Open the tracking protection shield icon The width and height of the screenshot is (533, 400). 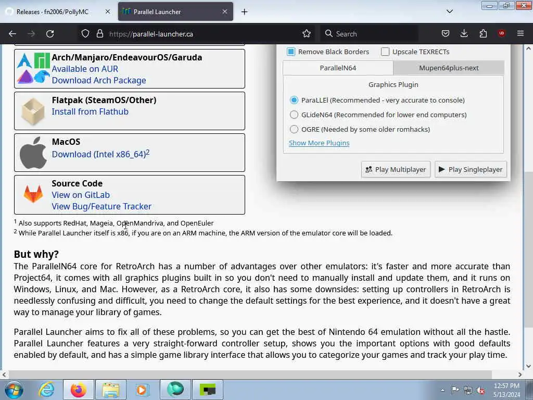point(85,34)
